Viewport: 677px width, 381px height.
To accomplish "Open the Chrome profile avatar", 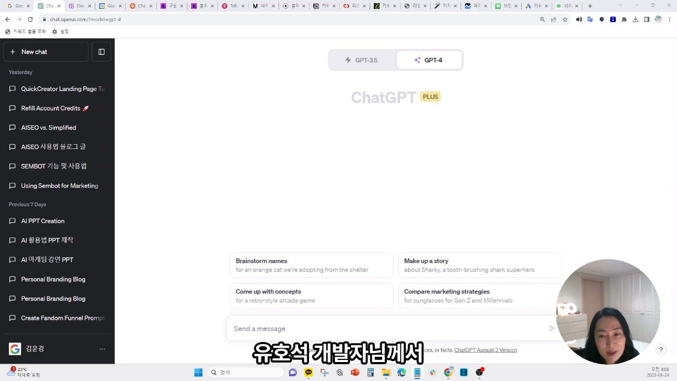I will pyautogui.click(x=658, y=19).
